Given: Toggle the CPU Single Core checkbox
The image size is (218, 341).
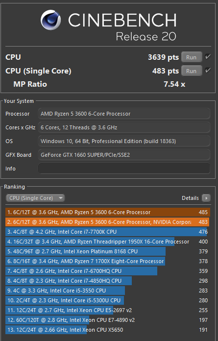Looking at the screenshot, I should [x=208, y=71].
